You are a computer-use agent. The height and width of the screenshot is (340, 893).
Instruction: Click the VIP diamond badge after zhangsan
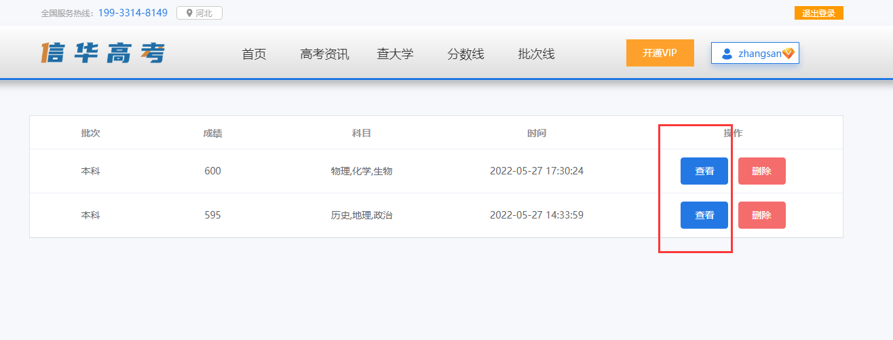coord(788,54)
